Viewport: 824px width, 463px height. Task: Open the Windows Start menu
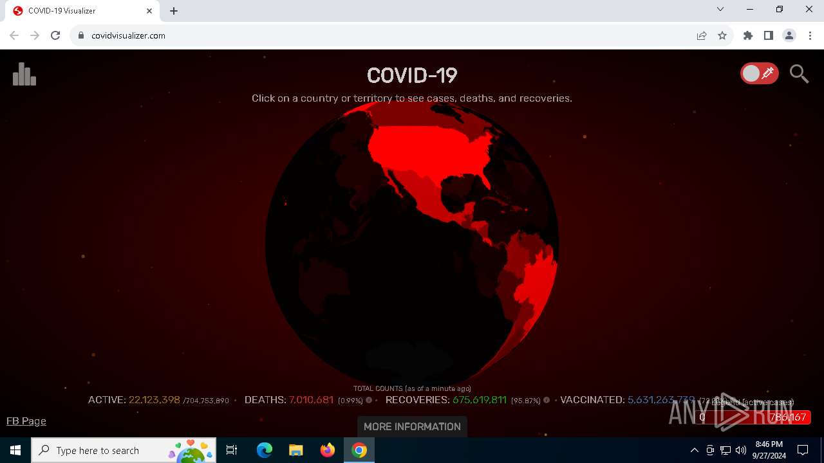click(15, 450)
